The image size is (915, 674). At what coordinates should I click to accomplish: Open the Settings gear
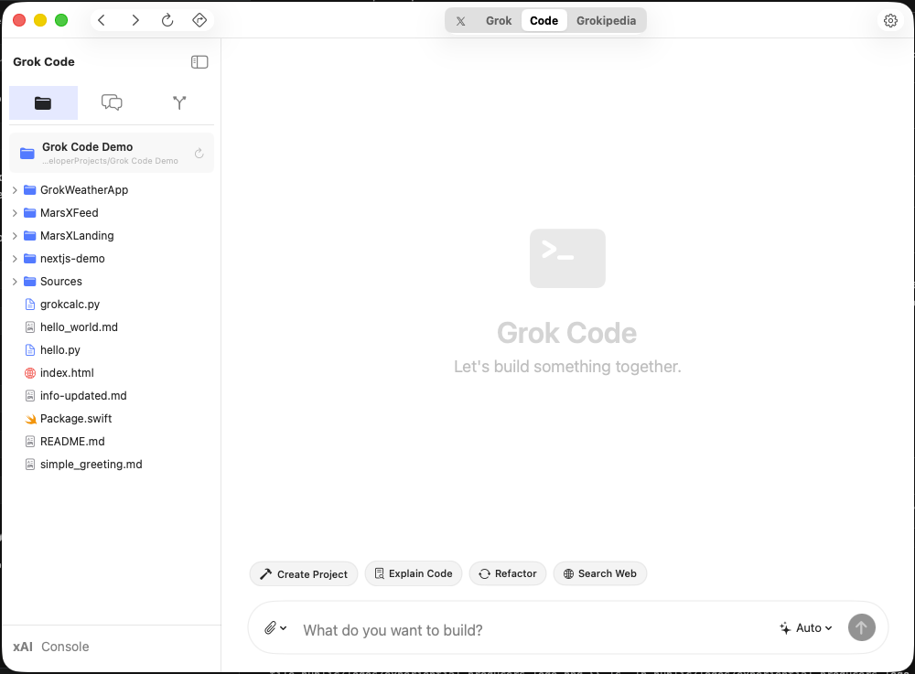point(890,19)
